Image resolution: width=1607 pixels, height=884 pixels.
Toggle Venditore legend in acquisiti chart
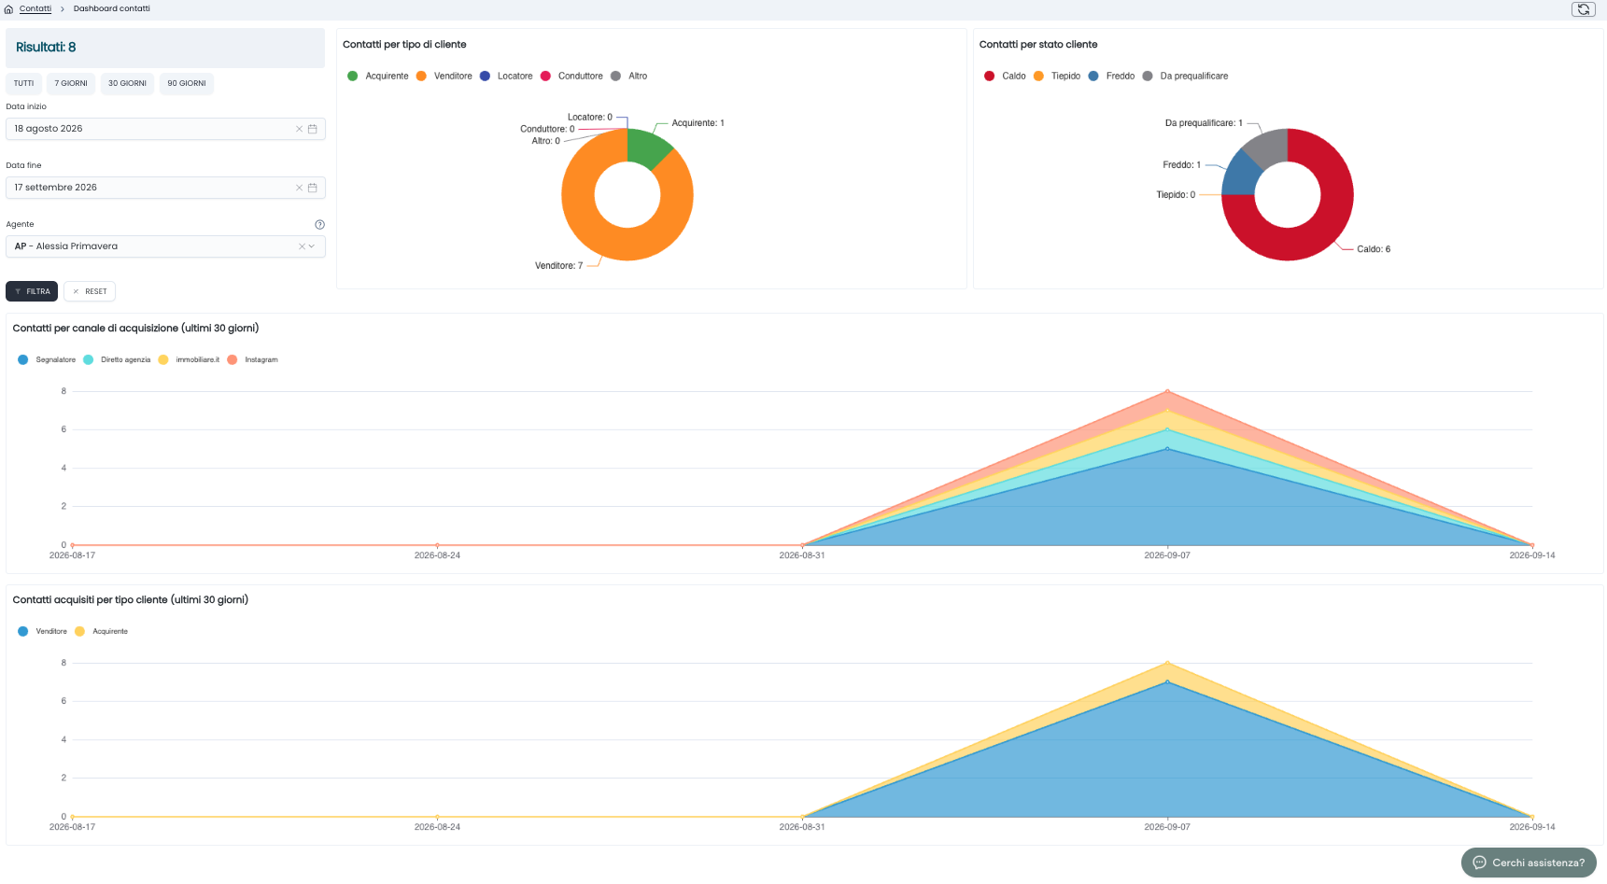(42, 632)
